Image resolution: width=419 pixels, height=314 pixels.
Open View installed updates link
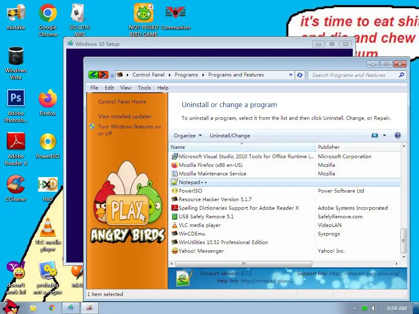125,117
